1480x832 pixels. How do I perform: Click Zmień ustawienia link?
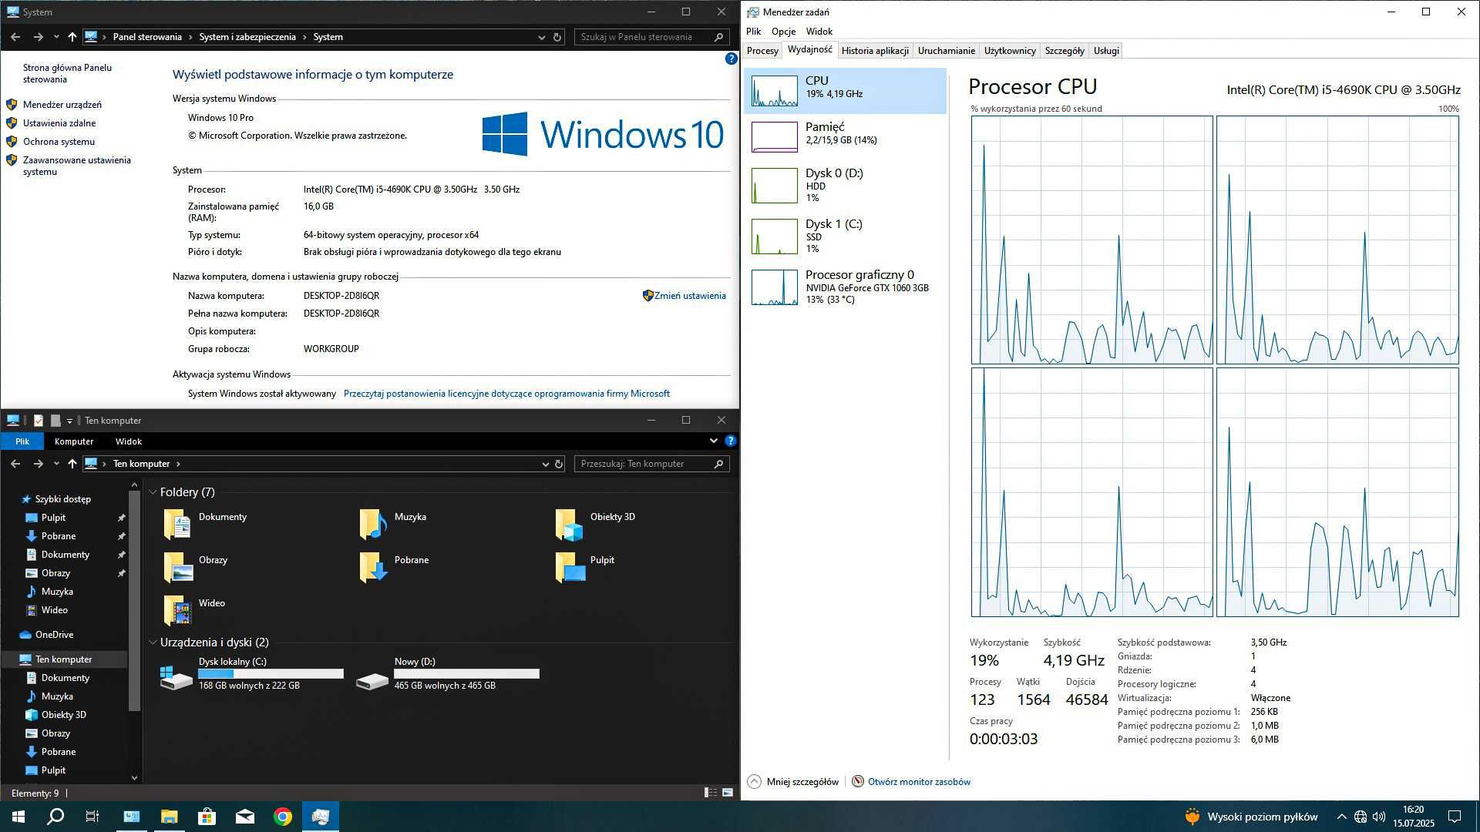690,296
